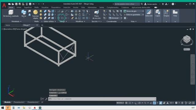196x110 pixels.
Task: Toggle the highlighted object snap square in status bar
Action: pyautogui.click(x=155, y=103)
